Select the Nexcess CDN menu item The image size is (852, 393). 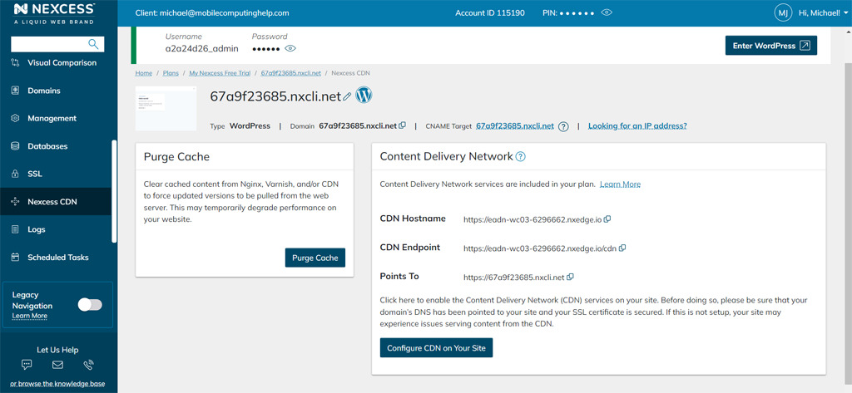56,202
